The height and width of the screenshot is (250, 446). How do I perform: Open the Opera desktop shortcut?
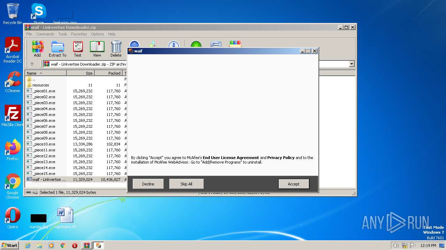[x=13, y=218]
